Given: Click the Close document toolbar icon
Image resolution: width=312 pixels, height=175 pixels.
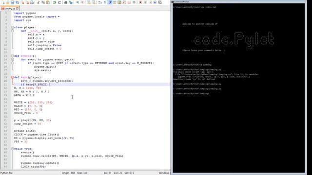Looking at the screenshot, I should [22, 2].
